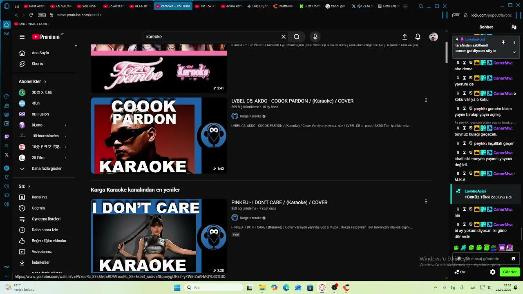
Task: Open Daha sonra izle list
Action: click(45, 230)
